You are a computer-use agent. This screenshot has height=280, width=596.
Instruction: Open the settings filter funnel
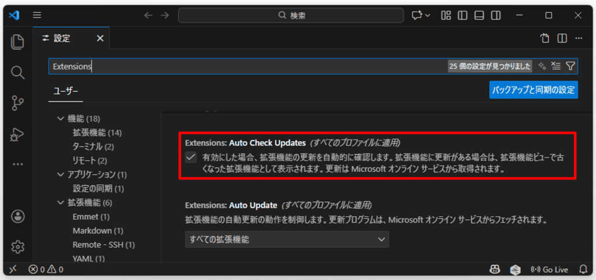pos(570,66)
